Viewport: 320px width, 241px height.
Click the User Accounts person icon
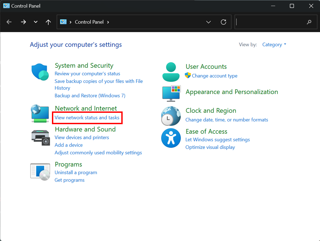(171, 72)
